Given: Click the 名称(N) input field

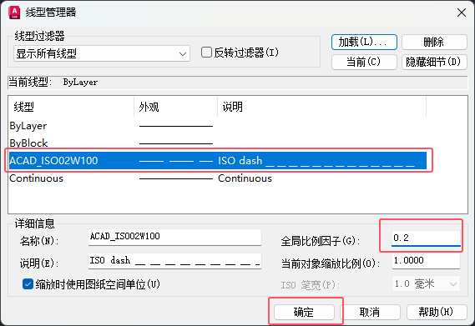Looking at the screenshot, I should pyautogui.click(x=174, y=238).
